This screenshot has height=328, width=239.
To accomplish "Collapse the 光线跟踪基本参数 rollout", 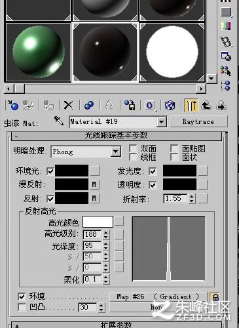I will point(117,136).
